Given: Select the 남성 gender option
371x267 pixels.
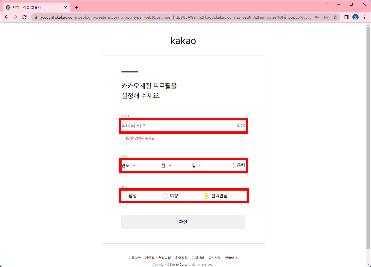Looking at the screenshot, I should pyautogui.click(x=129, y=196).
